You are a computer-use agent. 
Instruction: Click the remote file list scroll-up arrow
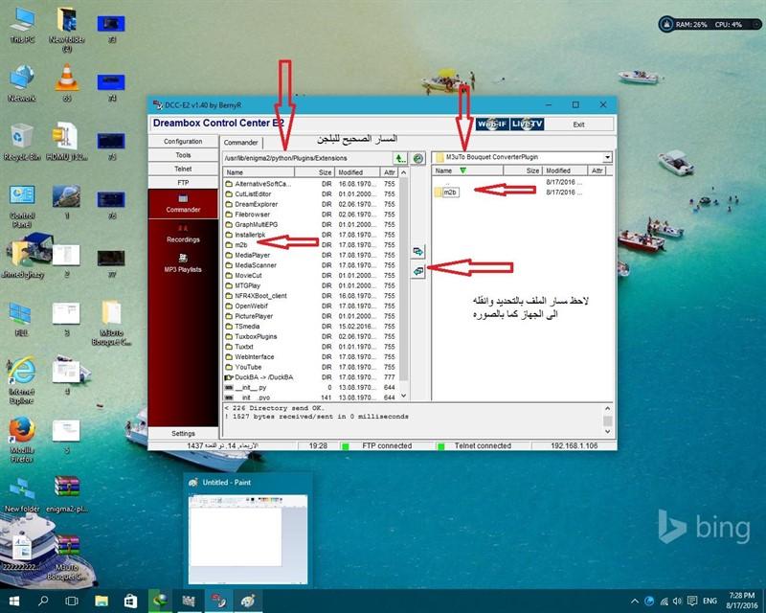403,172
